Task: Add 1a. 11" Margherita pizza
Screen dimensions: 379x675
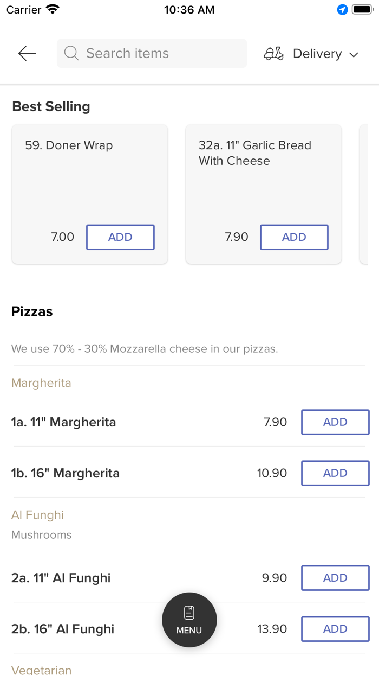Action: click(x=335, y=422)
